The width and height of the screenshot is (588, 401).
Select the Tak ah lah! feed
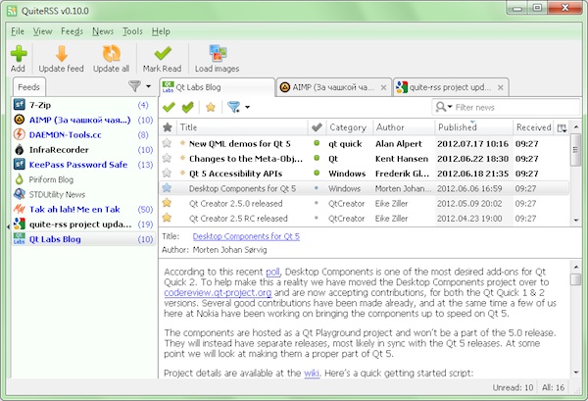pos(83,209)
